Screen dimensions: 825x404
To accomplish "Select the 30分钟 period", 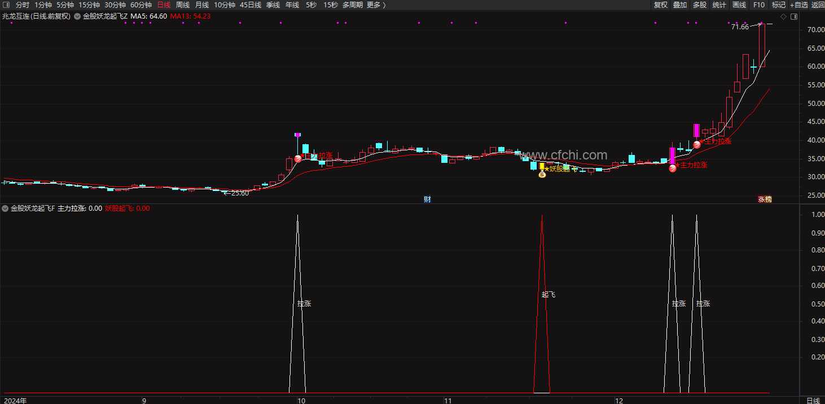I will pos(115,5).
